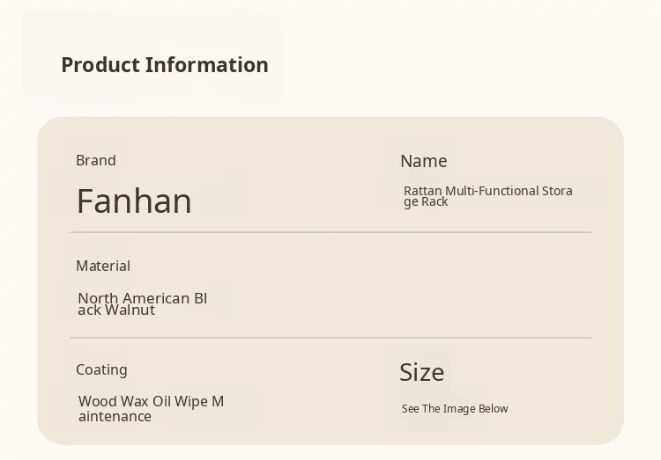Select the Name field label
This screenshot has width=661, height=460.
coord(423,161)
